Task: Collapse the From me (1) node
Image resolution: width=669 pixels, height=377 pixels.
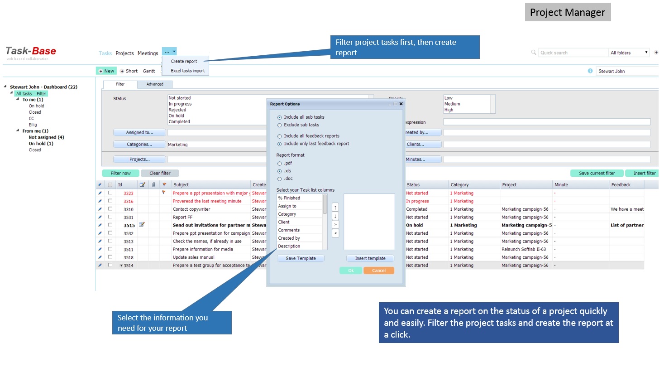Action: [18, 130]
